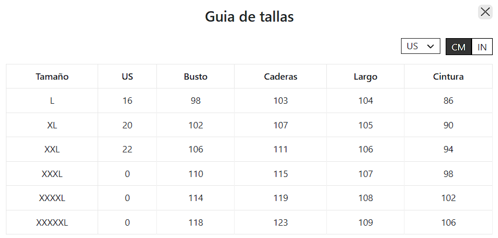Click waist value 106 for size XXXXXL
Screen dimensions: 498x238
(x=449, y=222)
